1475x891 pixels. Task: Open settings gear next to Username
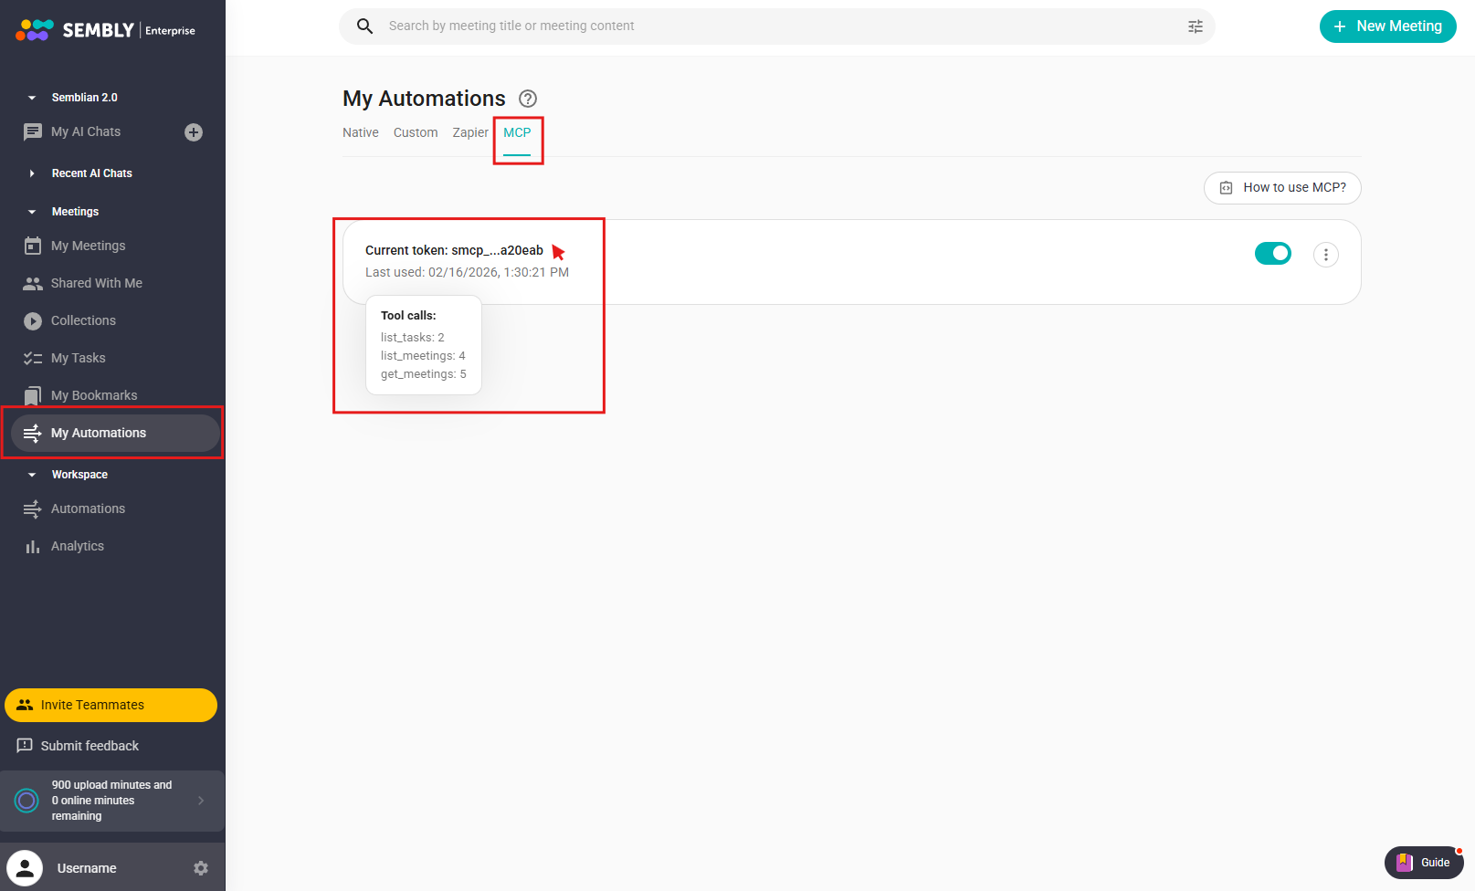(201, 868)
